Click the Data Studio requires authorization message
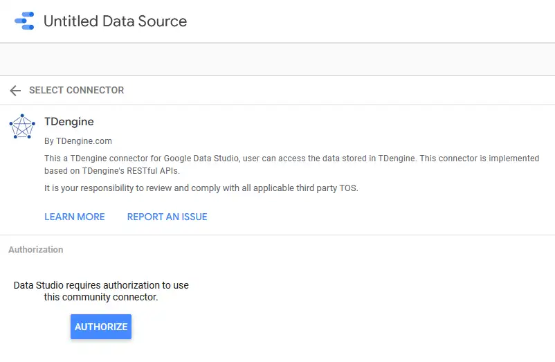The image size is (555, 362). 101,285
